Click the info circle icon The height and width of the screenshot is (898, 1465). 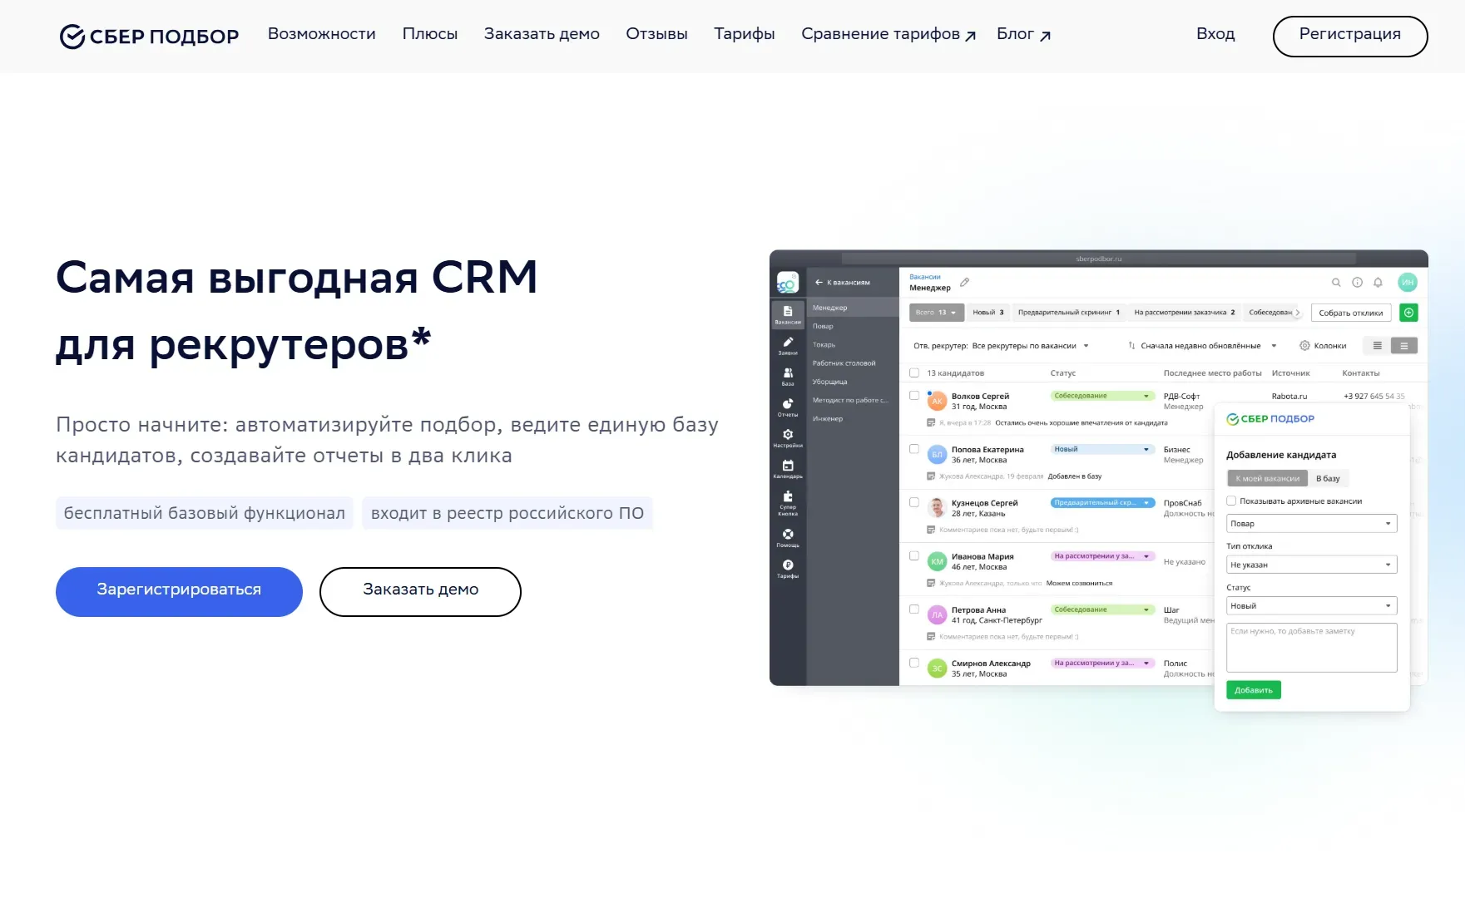[1357, 283]
